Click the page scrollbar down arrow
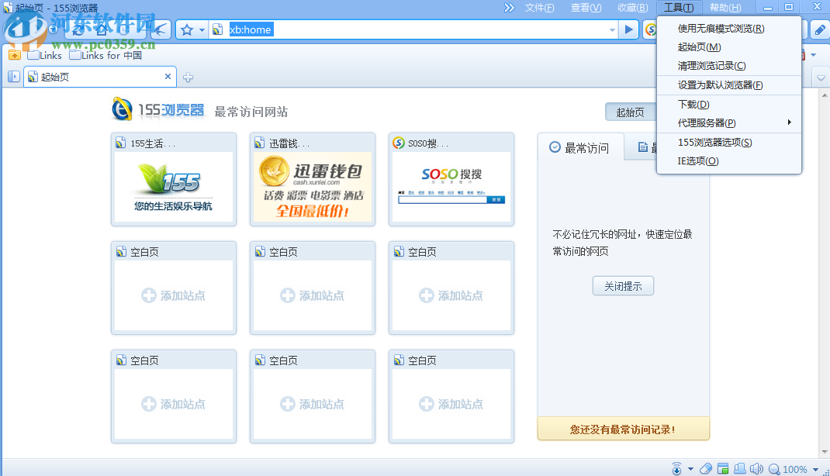This screenshot has height=476, width=830. point(824,452)
